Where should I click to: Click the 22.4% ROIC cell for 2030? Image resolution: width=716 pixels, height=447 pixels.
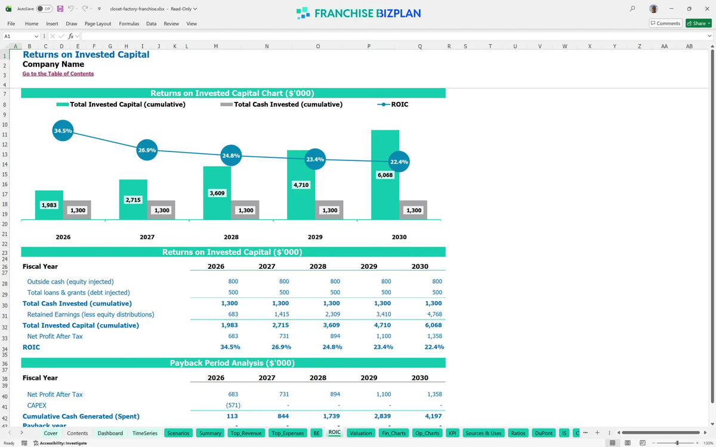point(434,347)
